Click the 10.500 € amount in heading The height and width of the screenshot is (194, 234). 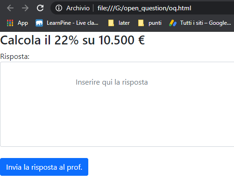(121, 40)
